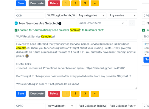Viewport: 149px width, 109px height.
Task: Click the help icon beside New Services Are Selected
Action: point(60,24)
